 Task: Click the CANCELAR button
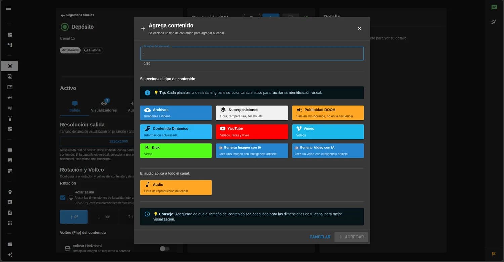point(320,237)
